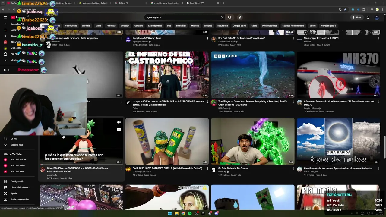Click the aguara guazu search field
This screenshot has height=217, width=386.
tap(182, 17)
